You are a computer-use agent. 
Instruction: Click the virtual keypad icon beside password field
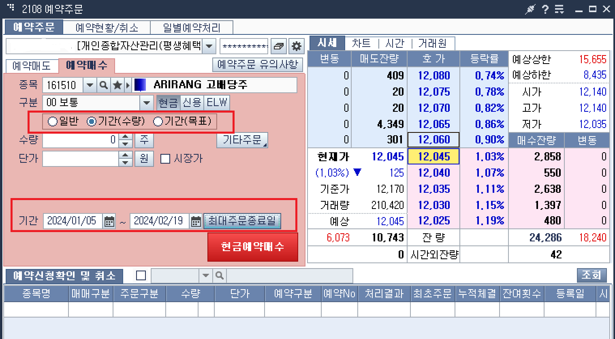(x=278, y=46)
